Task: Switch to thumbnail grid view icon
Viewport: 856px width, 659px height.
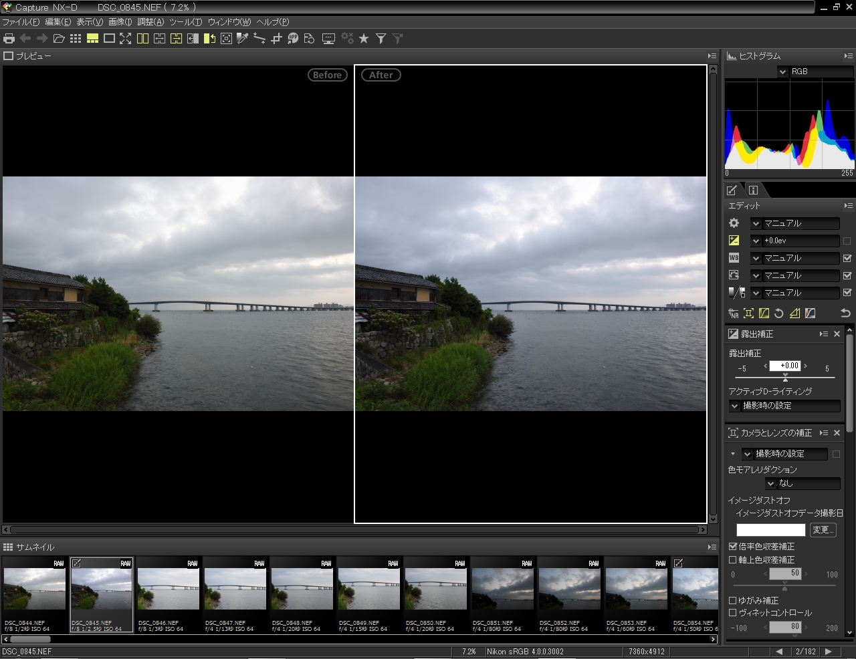Action: click(76, 39)
